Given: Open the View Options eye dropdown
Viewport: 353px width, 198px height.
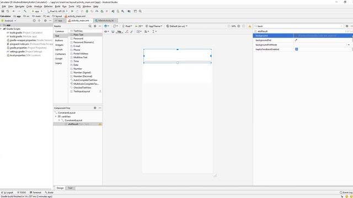Looking at the screenshot, I should pyautogui.click(x=106, y=32).
